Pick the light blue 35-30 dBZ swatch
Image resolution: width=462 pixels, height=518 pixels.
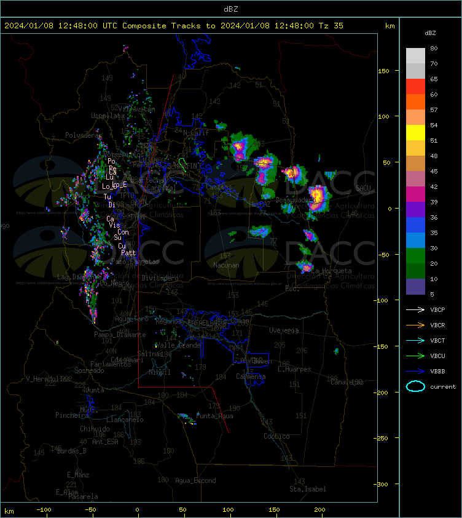(415, 240)
